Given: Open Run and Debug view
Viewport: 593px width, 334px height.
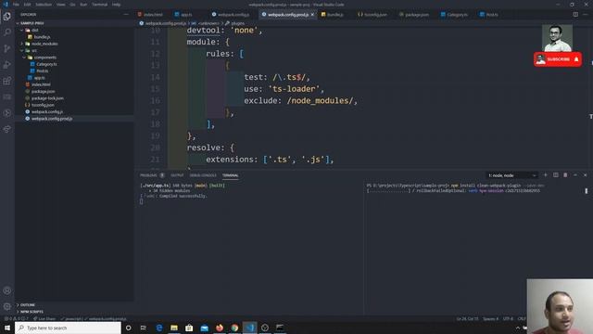Looking at the screenshot, I should [x=6, y=65].
